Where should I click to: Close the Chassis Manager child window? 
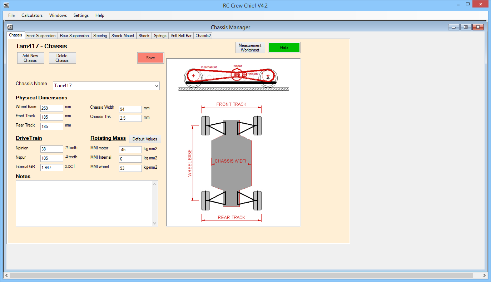coord(478,27)
